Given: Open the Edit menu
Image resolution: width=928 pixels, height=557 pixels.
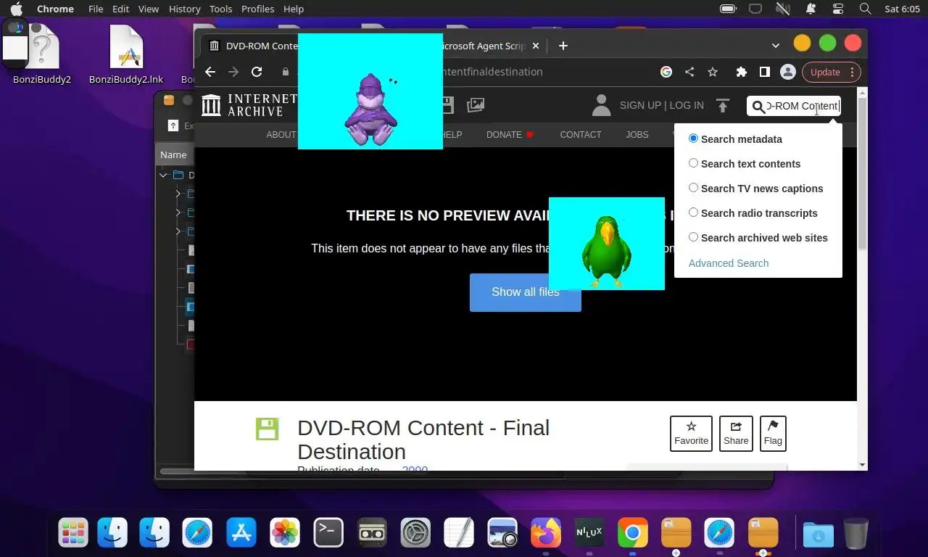Looking at the screenshot, I should click(120, 9).
